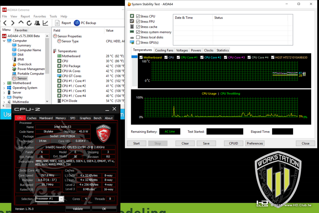Click the Sensor Properties icon
This screenshot has height=213, width=319.
click(55, 36)
